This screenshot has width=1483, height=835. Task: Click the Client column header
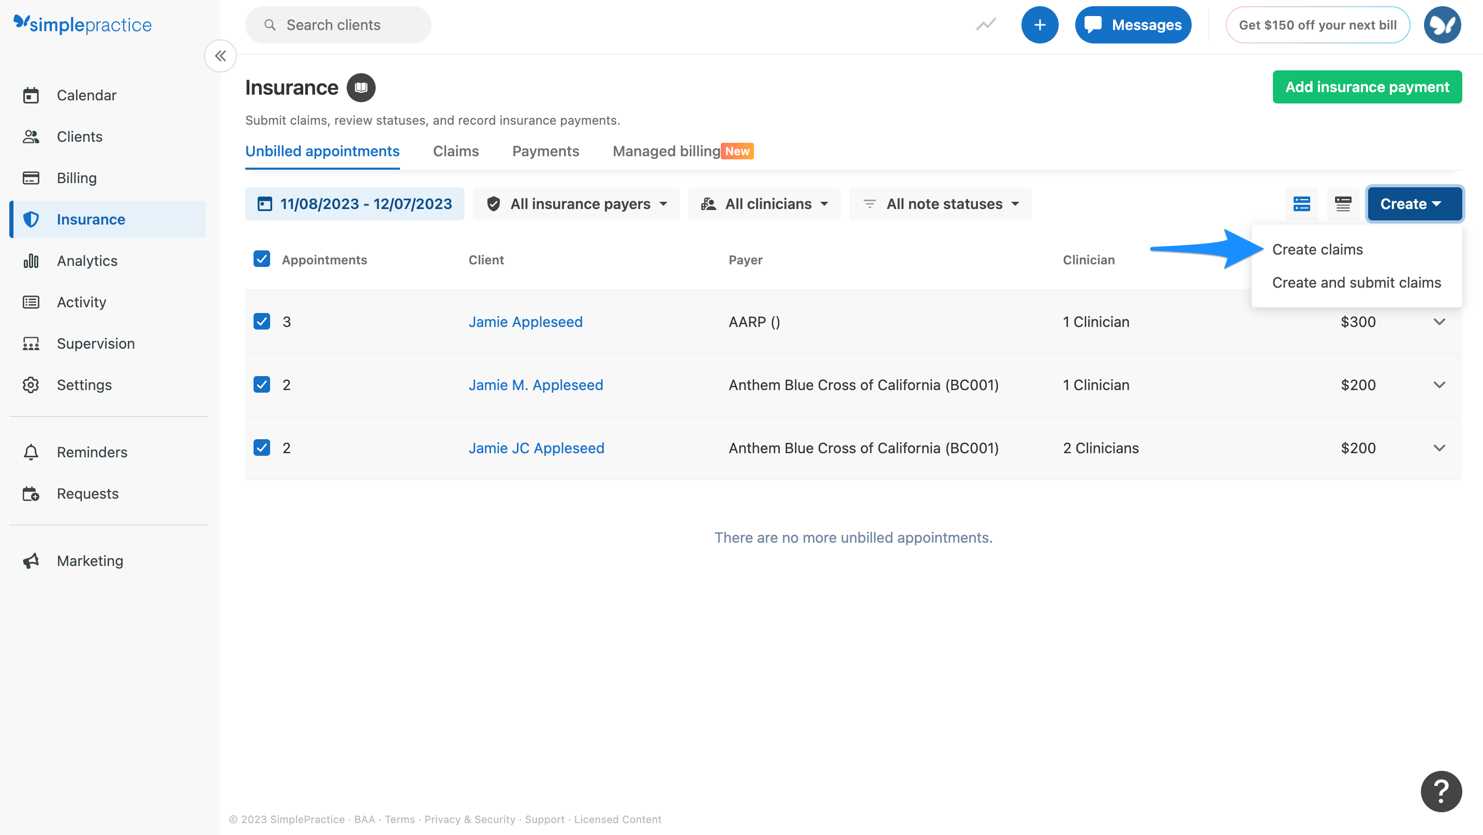pos(486,260)
